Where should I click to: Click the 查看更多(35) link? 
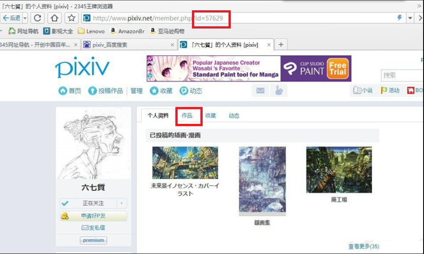[363, 246]
